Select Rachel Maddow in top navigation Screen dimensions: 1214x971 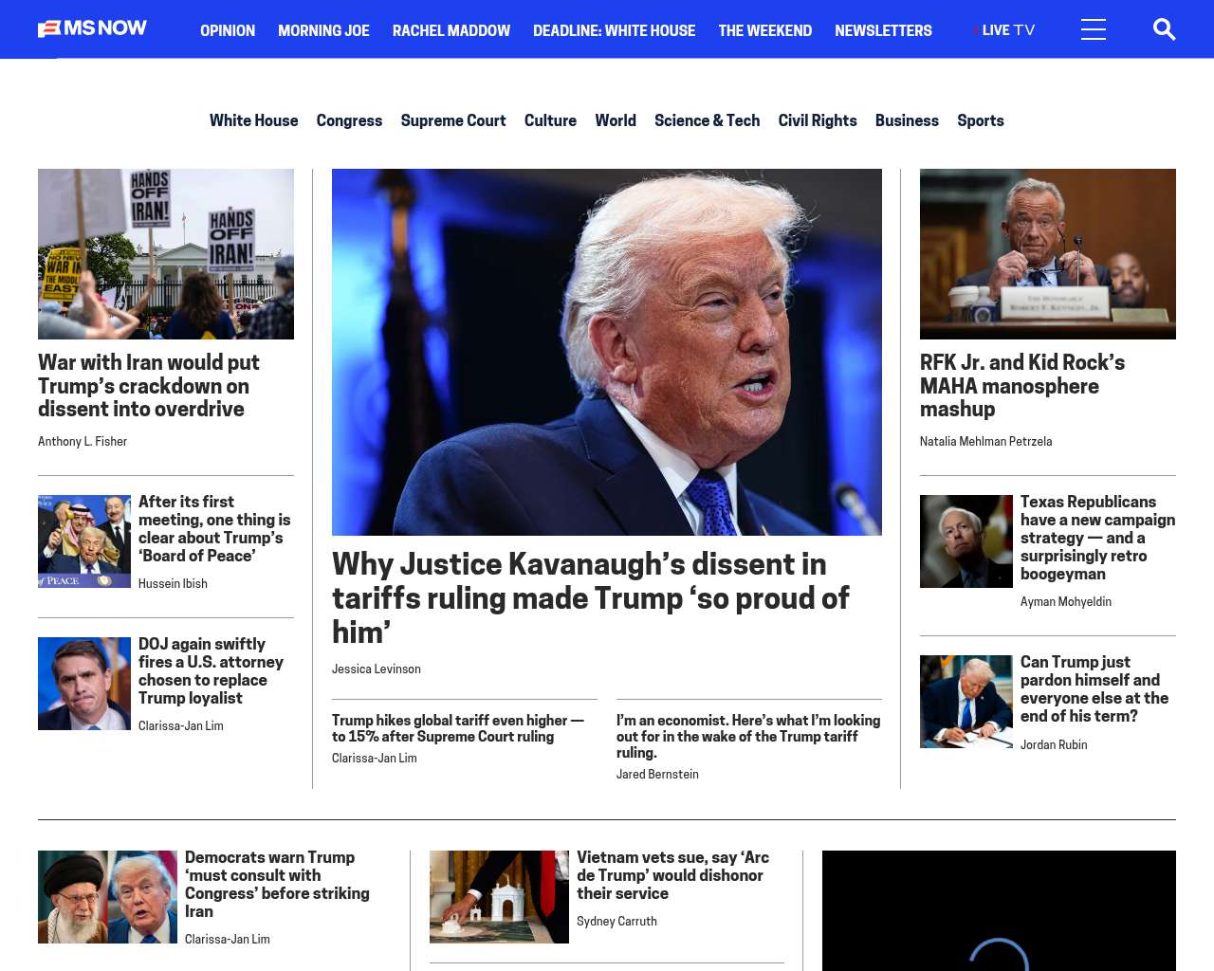pos(451,30)
